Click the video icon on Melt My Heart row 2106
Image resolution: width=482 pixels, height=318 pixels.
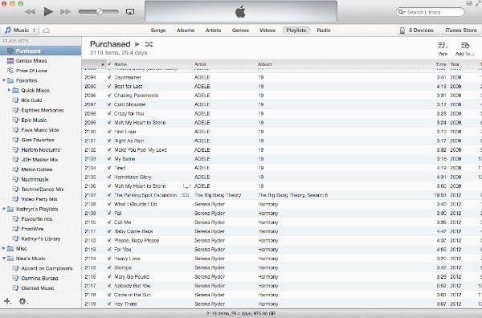(x=186, y=185)
